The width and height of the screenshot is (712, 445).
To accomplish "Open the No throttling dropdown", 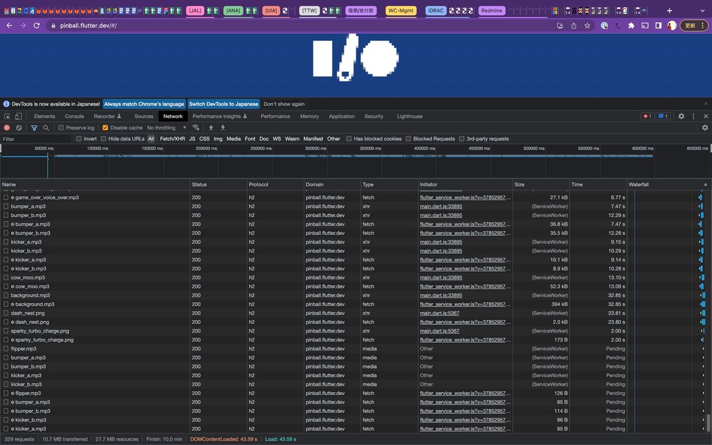I will coord(167,127).
